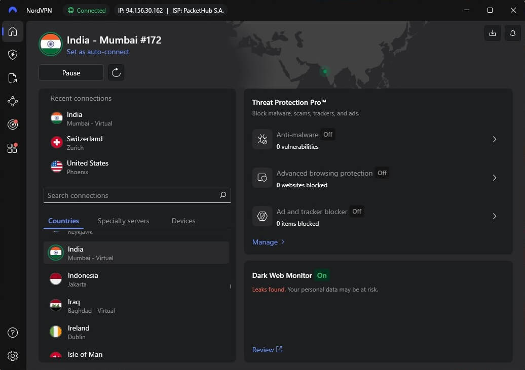Image resolution: width=525 pixels, height=370 pixels.
Task: Click the Advanced browsing protection icon
Action: [x=262, y=178]
